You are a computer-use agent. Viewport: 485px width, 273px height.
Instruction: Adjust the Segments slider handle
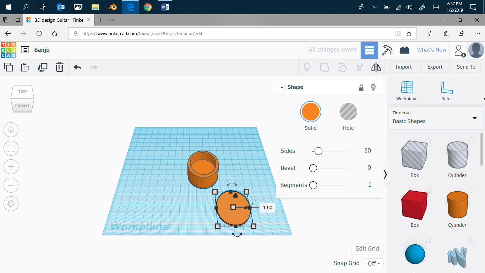[x=313, y=185]
